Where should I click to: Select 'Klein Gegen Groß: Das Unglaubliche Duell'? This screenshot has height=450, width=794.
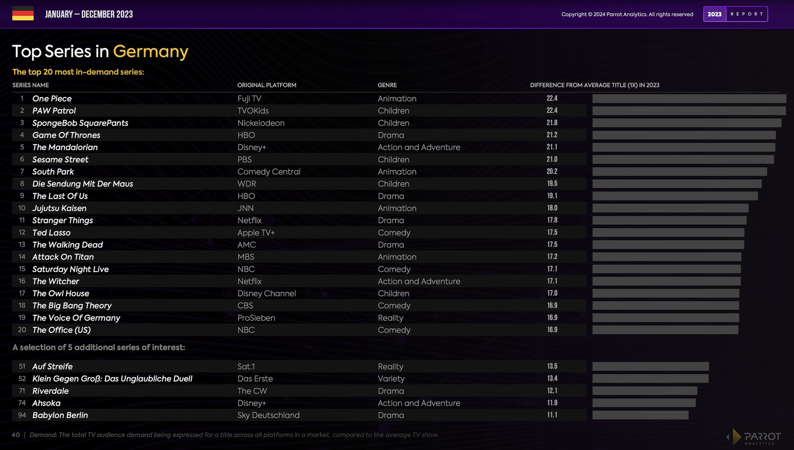[112, 379]
